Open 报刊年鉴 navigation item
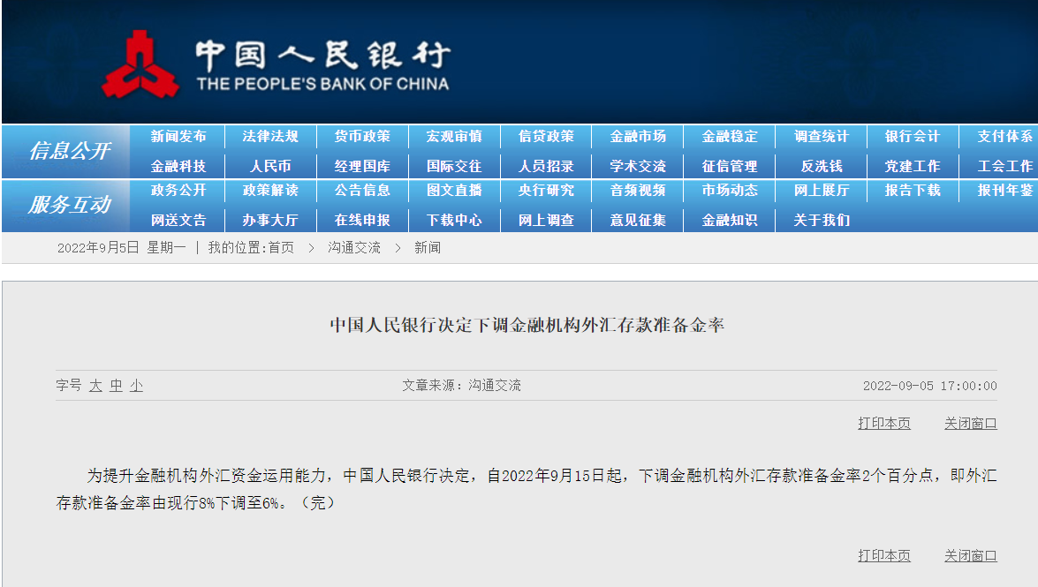Image resolution: width=1038 pixels, height=587 pixels. coord(1005,190)
